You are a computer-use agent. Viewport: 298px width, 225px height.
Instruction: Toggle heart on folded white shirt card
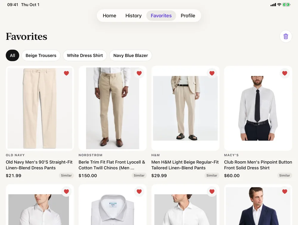tap(139, 191)
